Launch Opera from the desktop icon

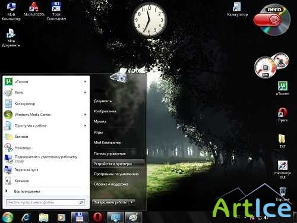(283, 115)
